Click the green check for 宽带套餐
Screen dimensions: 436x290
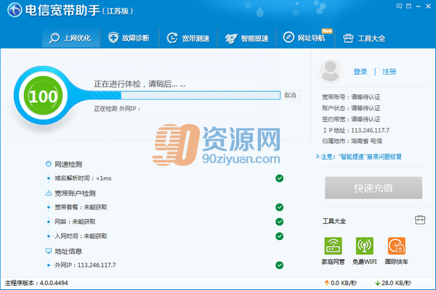pos(280,207)
